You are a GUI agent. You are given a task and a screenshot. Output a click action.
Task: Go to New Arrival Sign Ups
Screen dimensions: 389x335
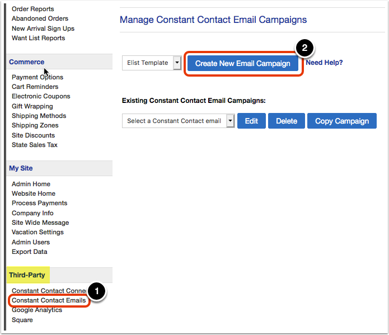(x=43, y=29)
